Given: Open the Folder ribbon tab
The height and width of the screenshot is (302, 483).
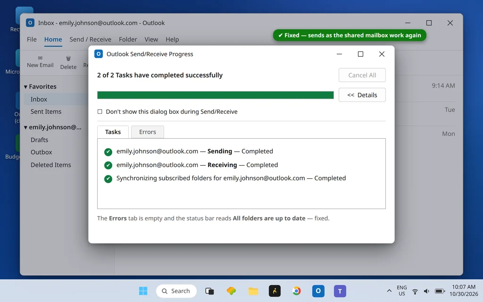Looking at the screenshot, I should click(x=128, y=40).
